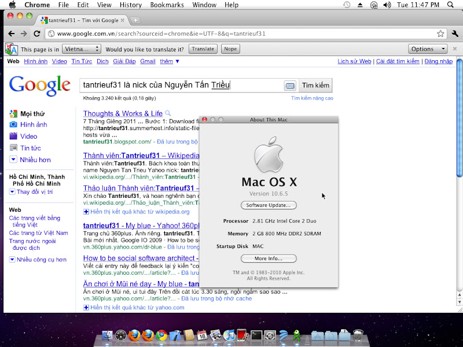Click the Chrome icon in the Dock
This screenshot has height=347, width=463.
coord(161,335)
